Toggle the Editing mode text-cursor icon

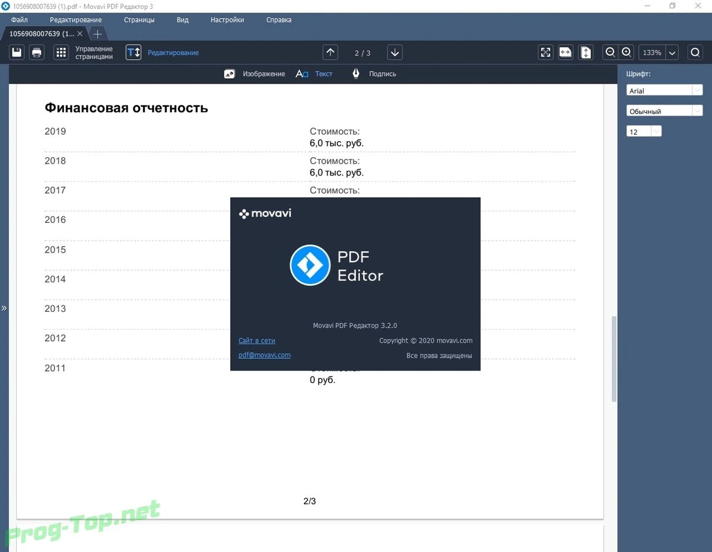133,52
